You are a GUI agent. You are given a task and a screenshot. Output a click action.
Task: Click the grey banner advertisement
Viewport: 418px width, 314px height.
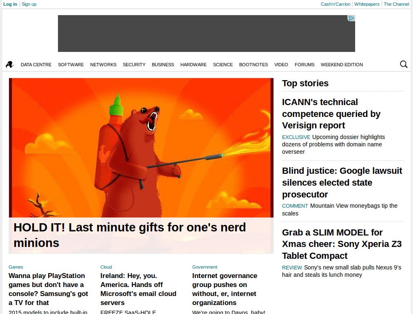[206, 34]
